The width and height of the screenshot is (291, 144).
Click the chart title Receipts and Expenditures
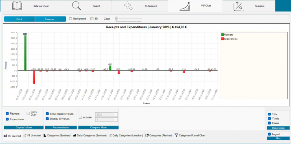[146, 27]
